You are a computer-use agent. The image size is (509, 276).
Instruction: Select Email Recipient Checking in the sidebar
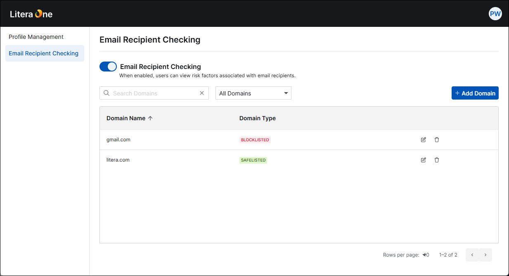tap(43, 53)
